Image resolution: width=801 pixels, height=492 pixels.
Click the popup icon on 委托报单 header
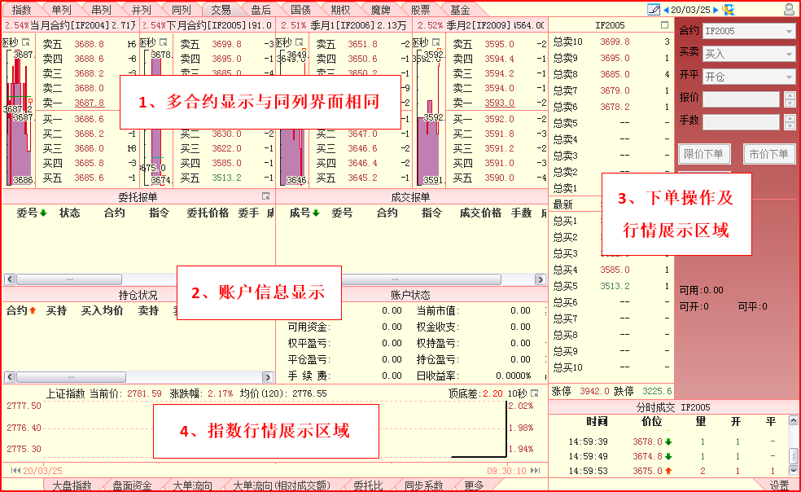click(x=265, y=197)
